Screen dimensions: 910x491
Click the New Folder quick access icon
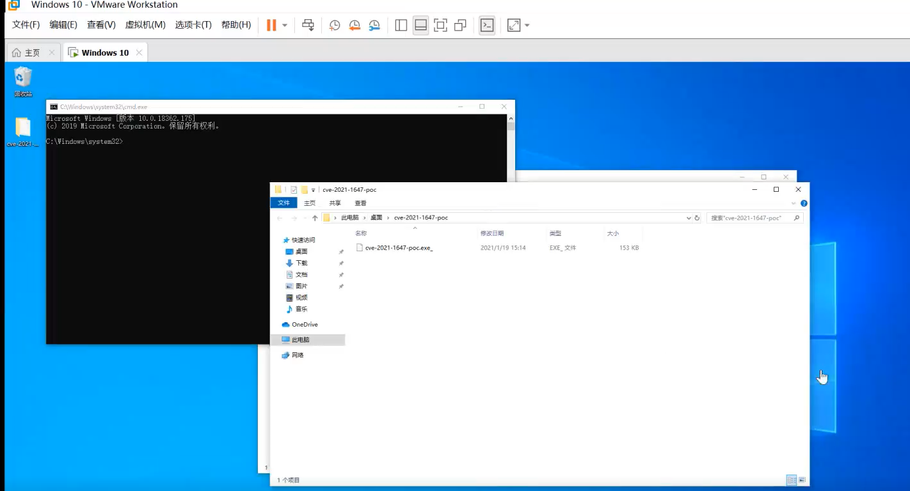coord(305,190)
